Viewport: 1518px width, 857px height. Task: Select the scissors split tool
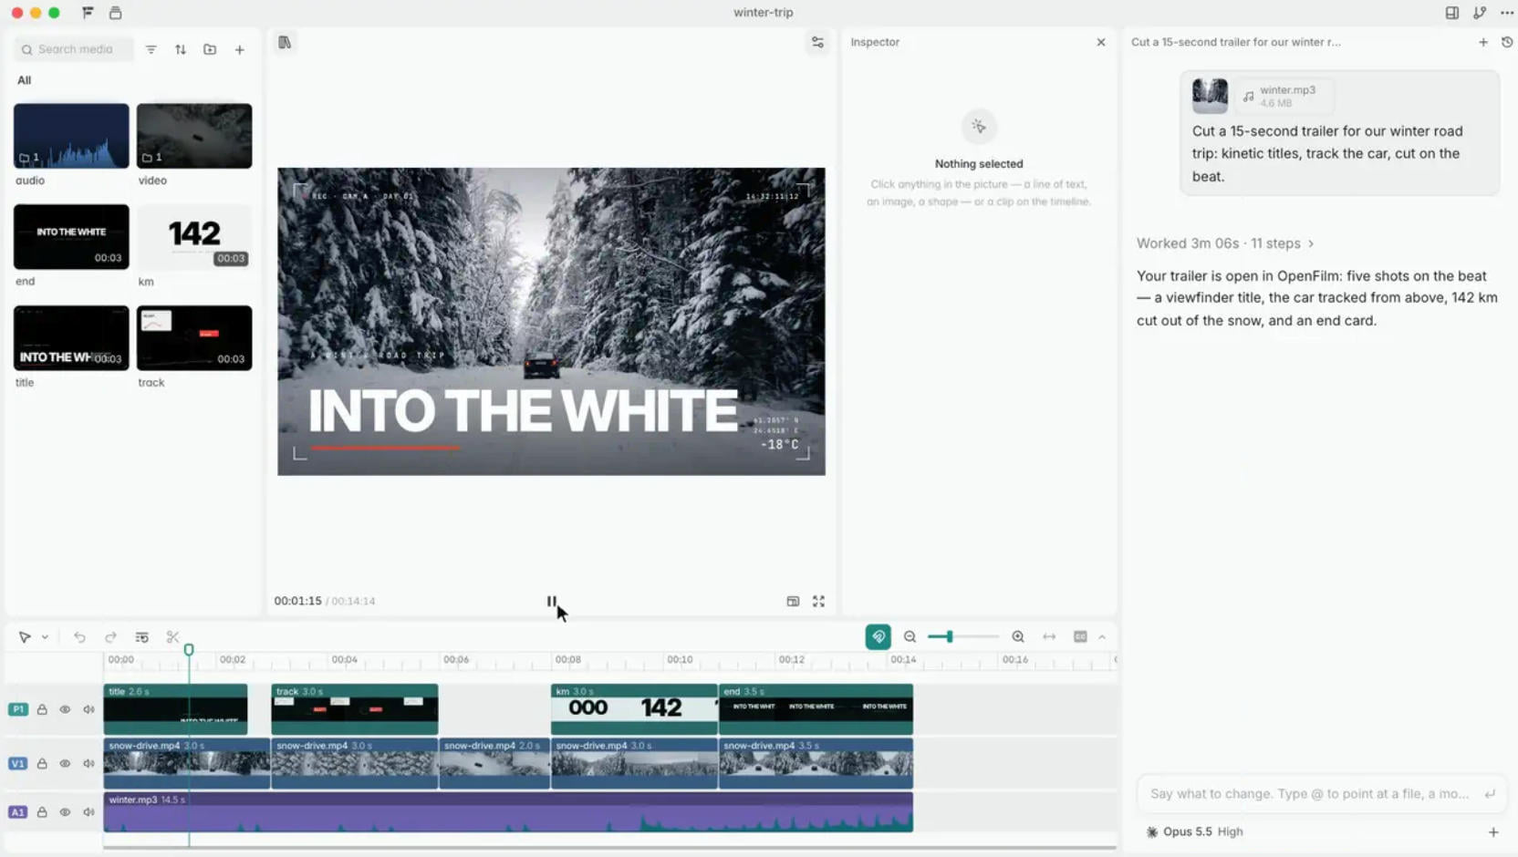click(x=172, y=637)
